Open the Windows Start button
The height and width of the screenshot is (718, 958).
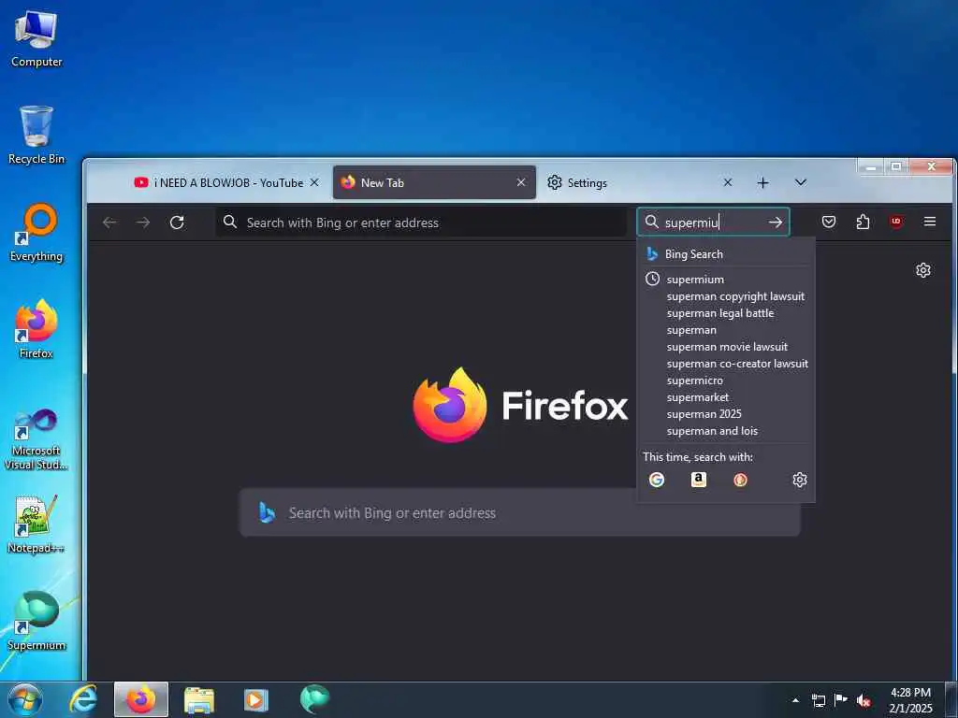tap(25, 699)
